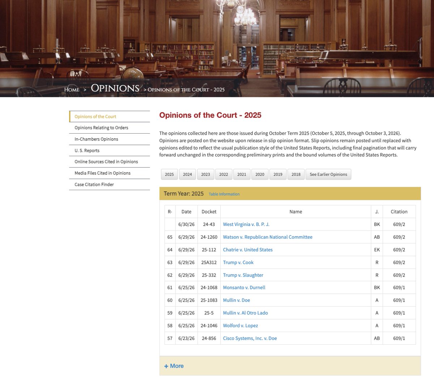434x385 pixels.
Task: Switch to term year 2022 tab
Action: [x=224, y=174]
